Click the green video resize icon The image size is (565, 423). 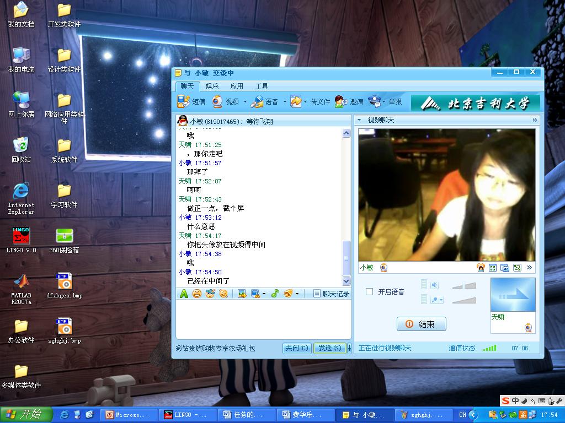point(517,268)
